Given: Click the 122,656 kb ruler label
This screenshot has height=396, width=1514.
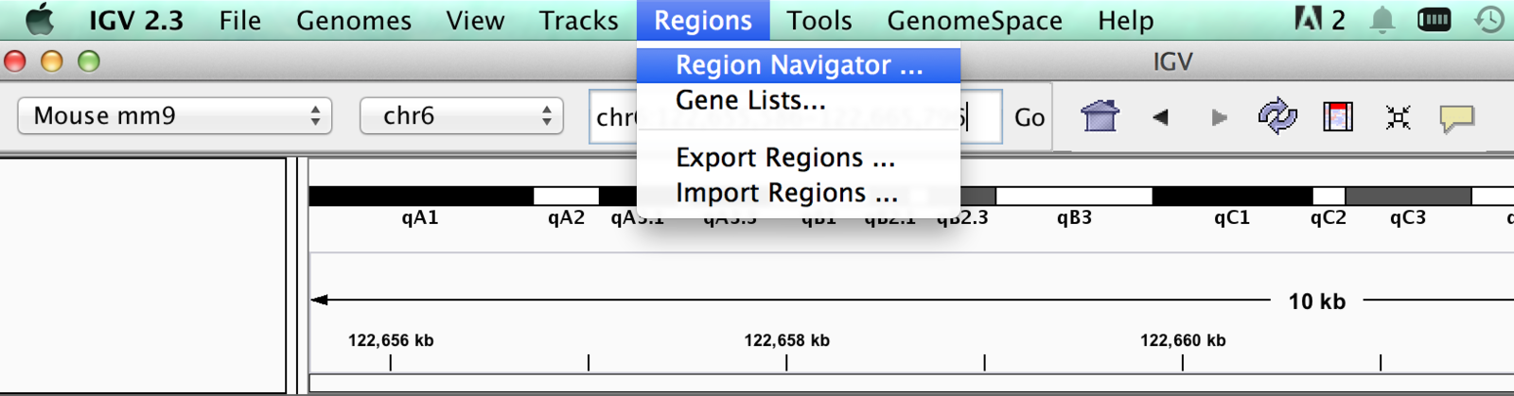Looking at the screenshot, I should point(391,340).
